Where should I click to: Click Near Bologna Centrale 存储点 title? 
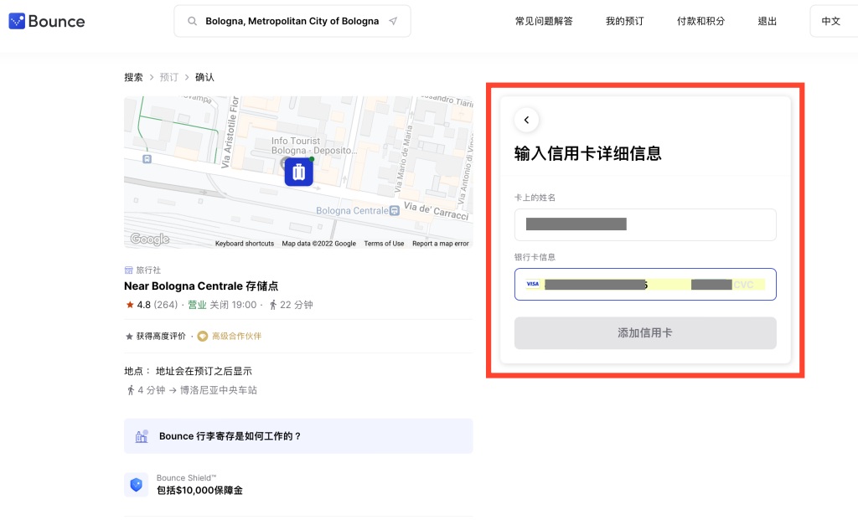click(x=201, y=286)
